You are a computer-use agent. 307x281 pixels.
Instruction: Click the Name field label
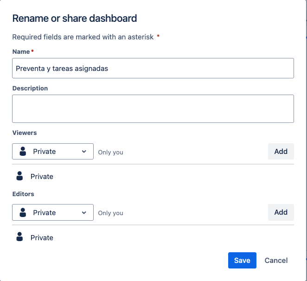(x=21, y=51)
